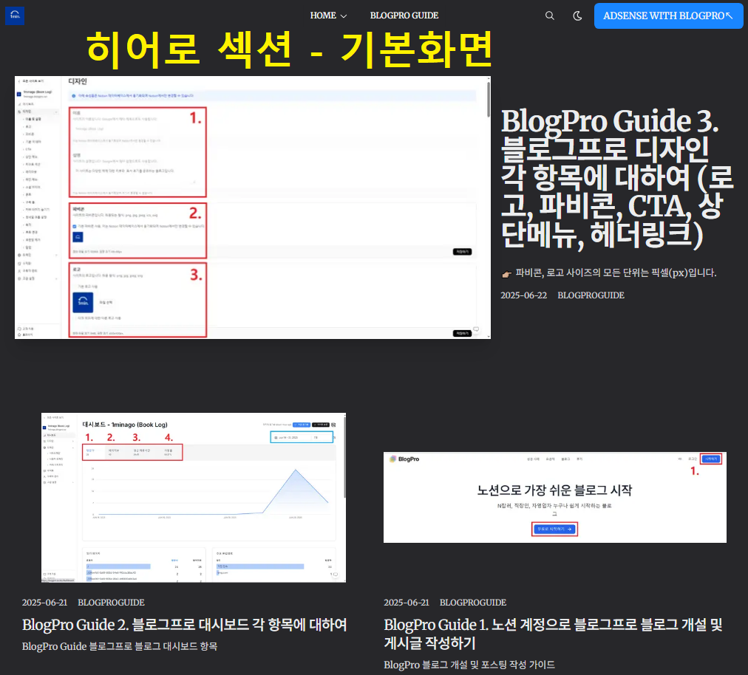Expand the HOME menu chevron

tap(344, 16)
